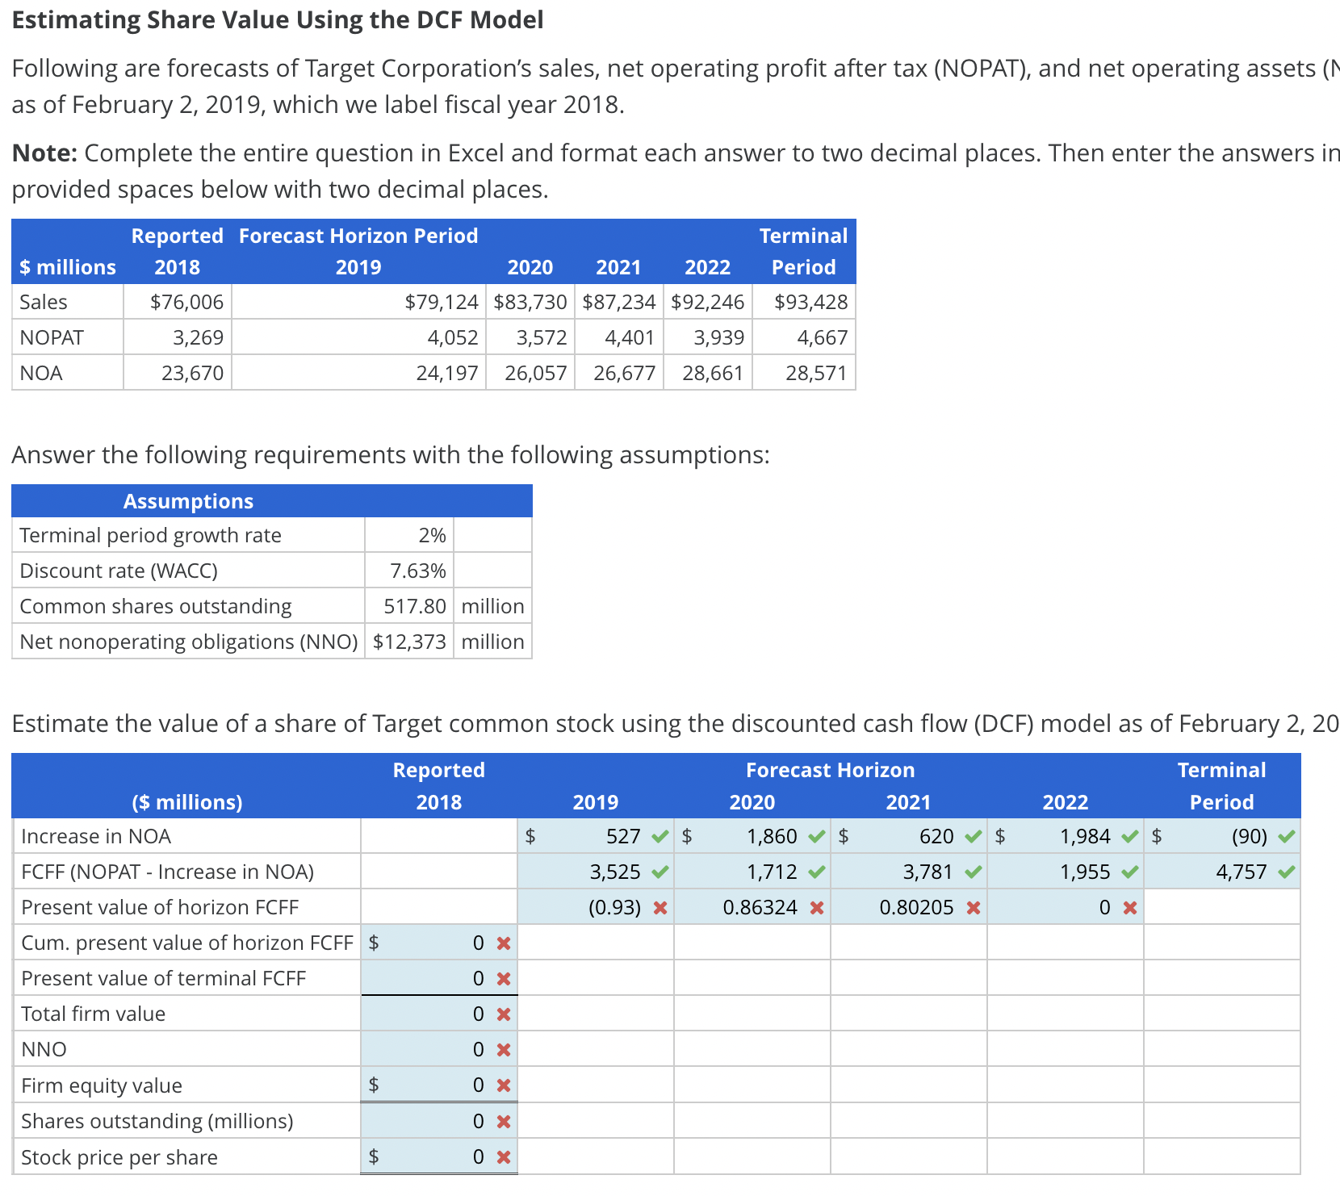Click the green checkmark beside 1,860 Increase in NOA
1340x1196 pixels.
[x=815, y=836]
